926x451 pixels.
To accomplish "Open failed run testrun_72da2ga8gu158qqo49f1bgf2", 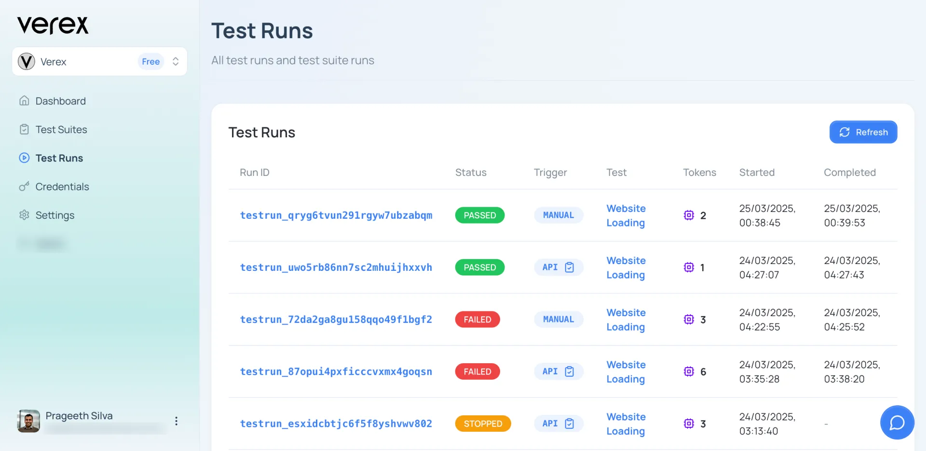I will pyautogui.click(x=336, y=319).
